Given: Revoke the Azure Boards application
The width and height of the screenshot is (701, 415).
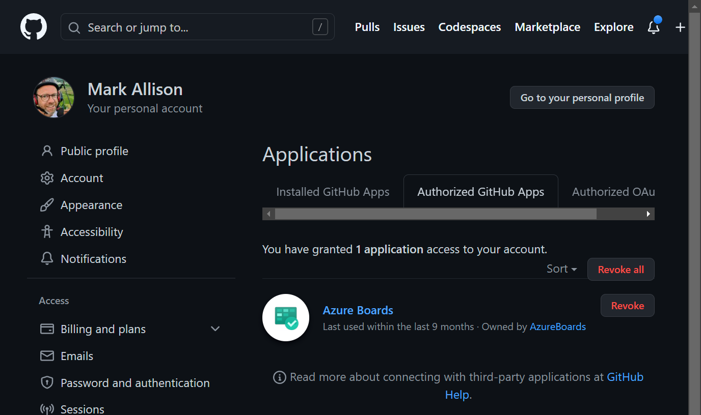Looking at the screenshot, I should tap(628, 306).
